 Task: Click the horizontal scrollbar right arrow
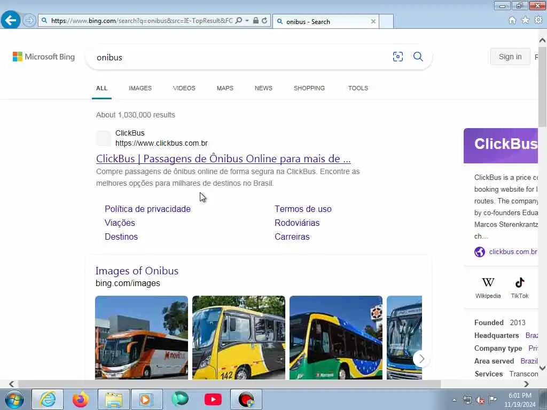point(526,384)
